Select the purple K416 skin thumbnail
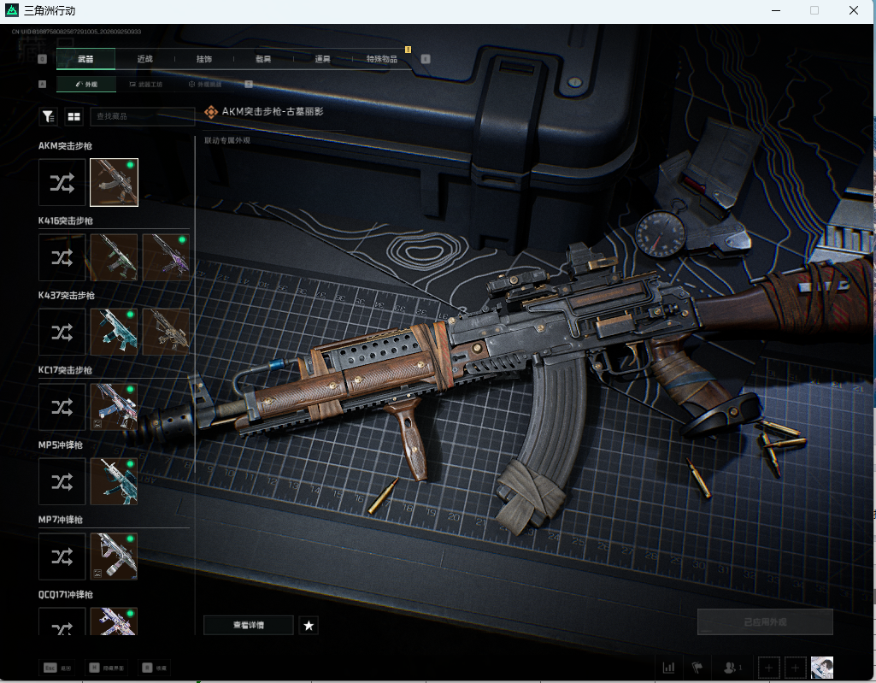The image size is (876, 683). (166, 257)
